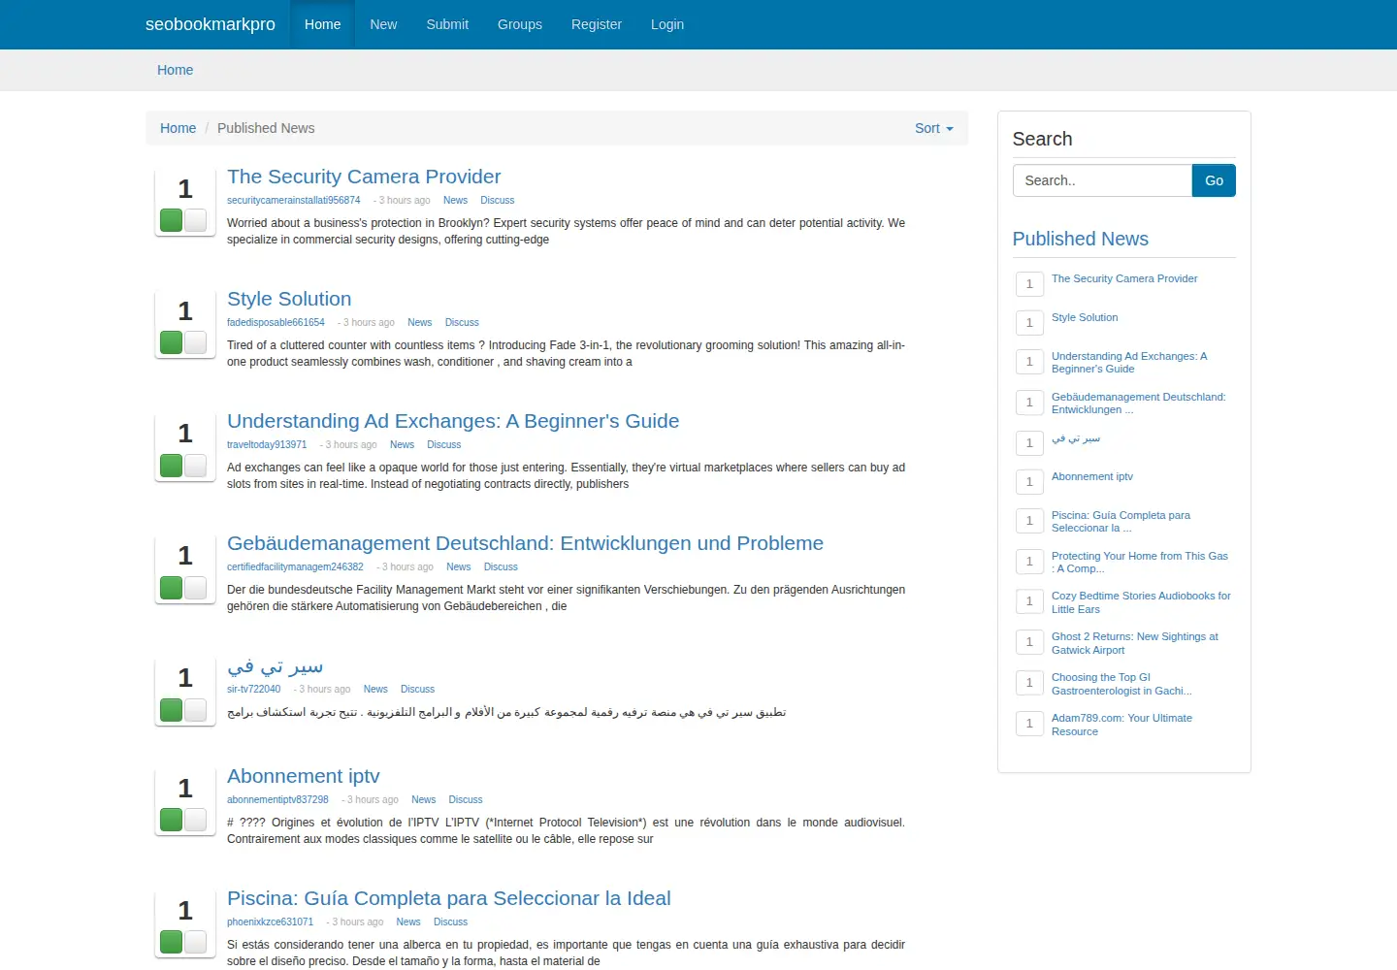Open the New menu item
Viewport: 1397px width, 970px height.
[x=383, y=24]
